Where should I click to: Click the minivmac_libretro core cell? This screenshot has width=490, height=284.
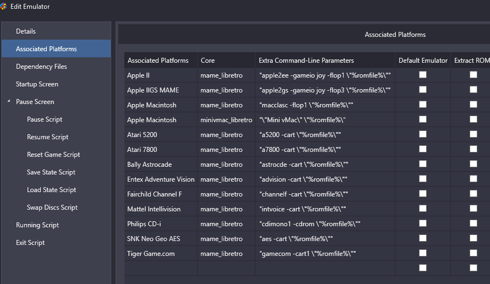(226, 120)
